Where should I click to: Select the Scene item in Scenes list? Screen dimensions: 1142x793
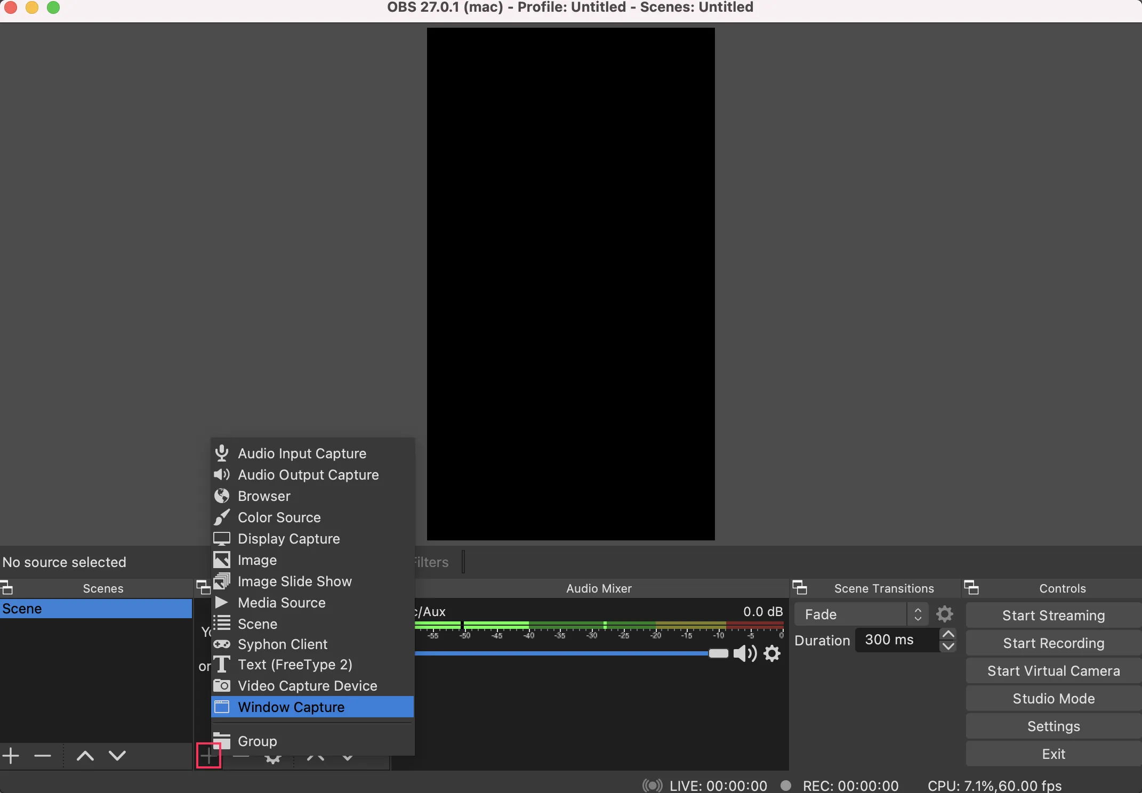pos(96,609)
